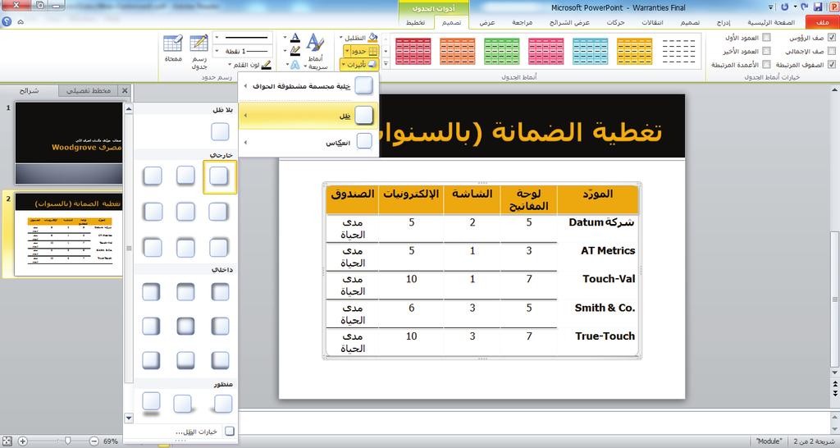Screen dimensions: 840x448
Task: Open the borders (حدود) dropdown arrow
Action: [347, 51]
